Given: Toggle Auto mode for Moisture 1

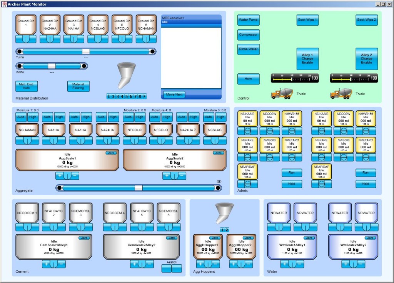Looking at the screenshot, I should (21, 117).
